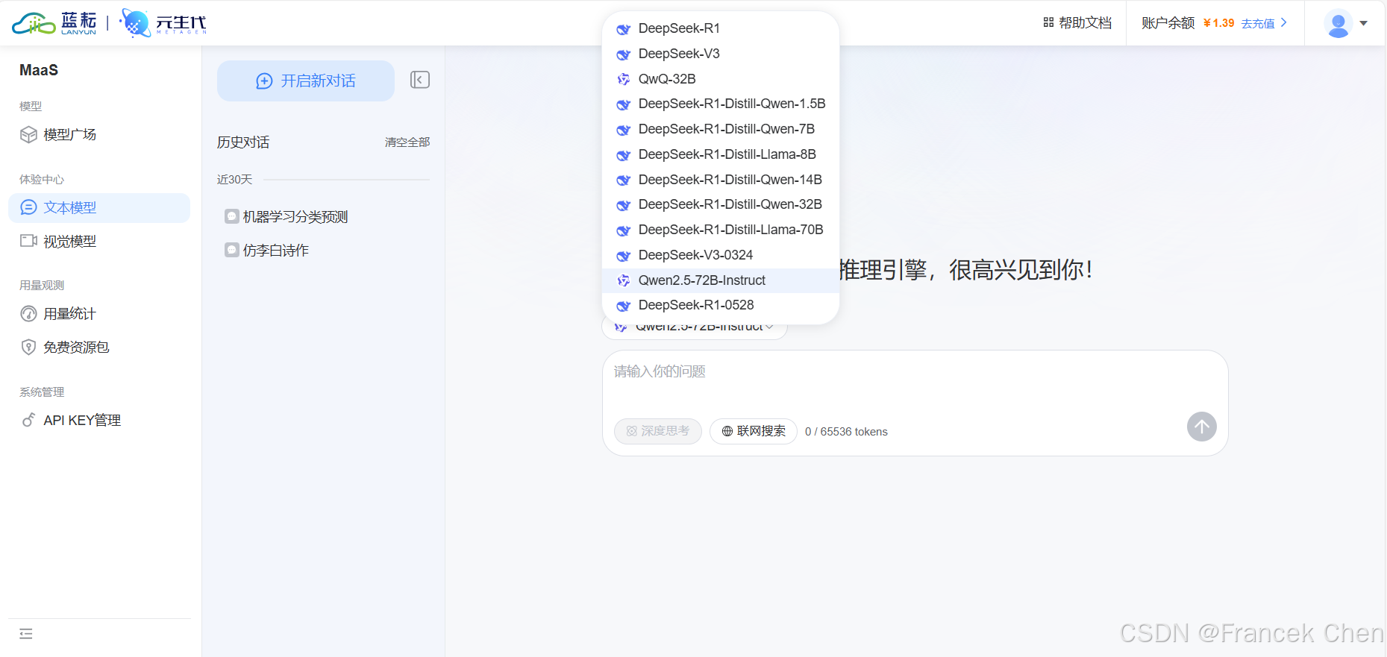Click the user avatar icon

coord(1339,23)
